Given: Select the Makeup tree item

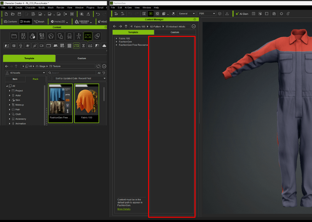Looking at the screenshot, I should pyautogui.click(x=19, y=105).
